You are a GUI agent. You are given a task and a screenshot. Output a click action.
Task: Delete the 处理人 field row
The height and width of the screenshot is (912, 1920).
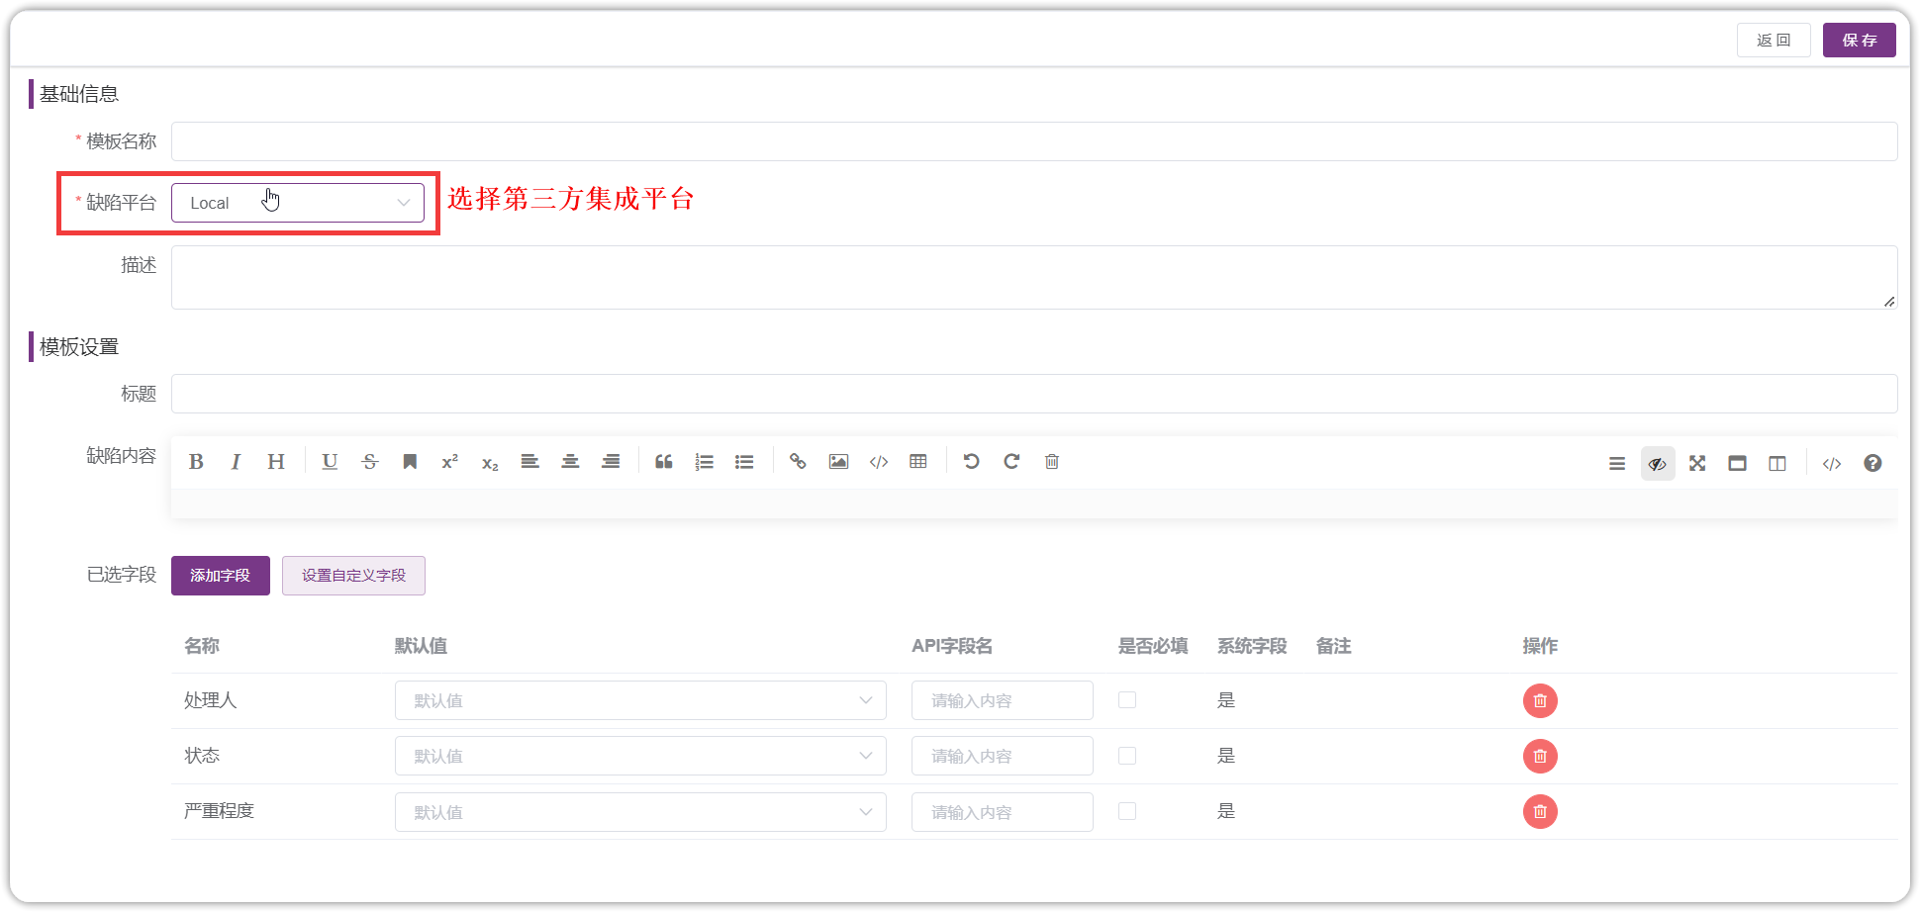tap(1540, 700)
